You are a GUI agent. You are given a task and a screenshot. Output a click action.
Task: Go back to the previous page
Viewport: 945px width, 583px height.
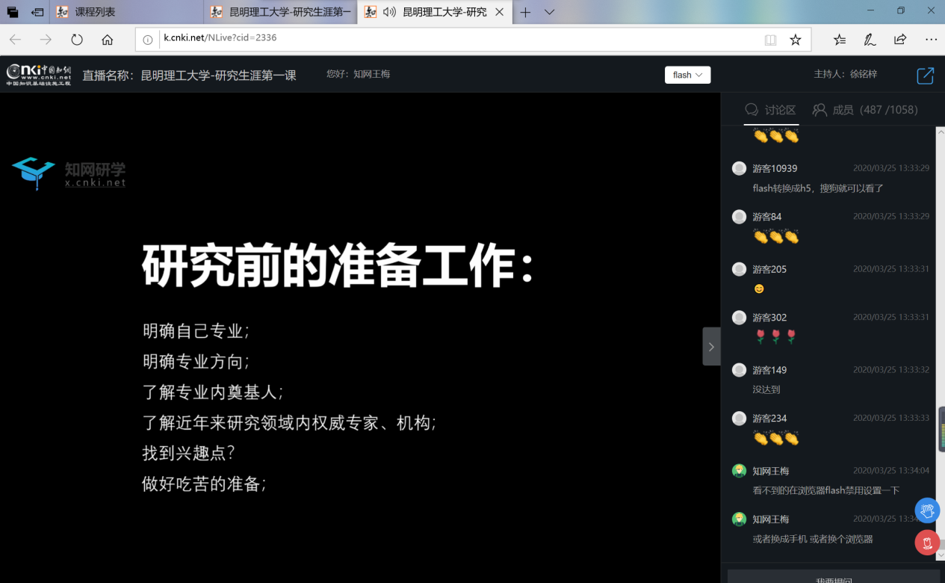(15, 40)
